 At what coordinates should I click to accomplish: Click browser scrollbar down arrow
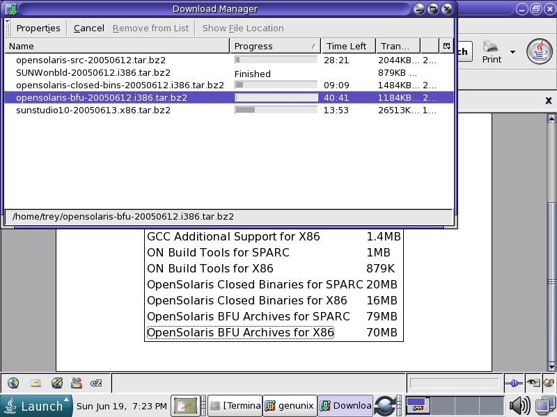[551, 367]
